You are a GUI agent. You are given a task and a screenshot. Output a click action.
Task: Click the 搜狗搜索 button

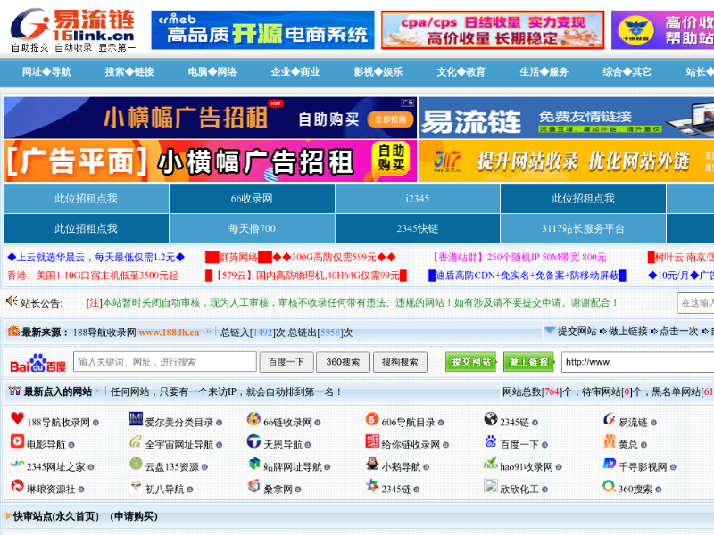[399, 362]
